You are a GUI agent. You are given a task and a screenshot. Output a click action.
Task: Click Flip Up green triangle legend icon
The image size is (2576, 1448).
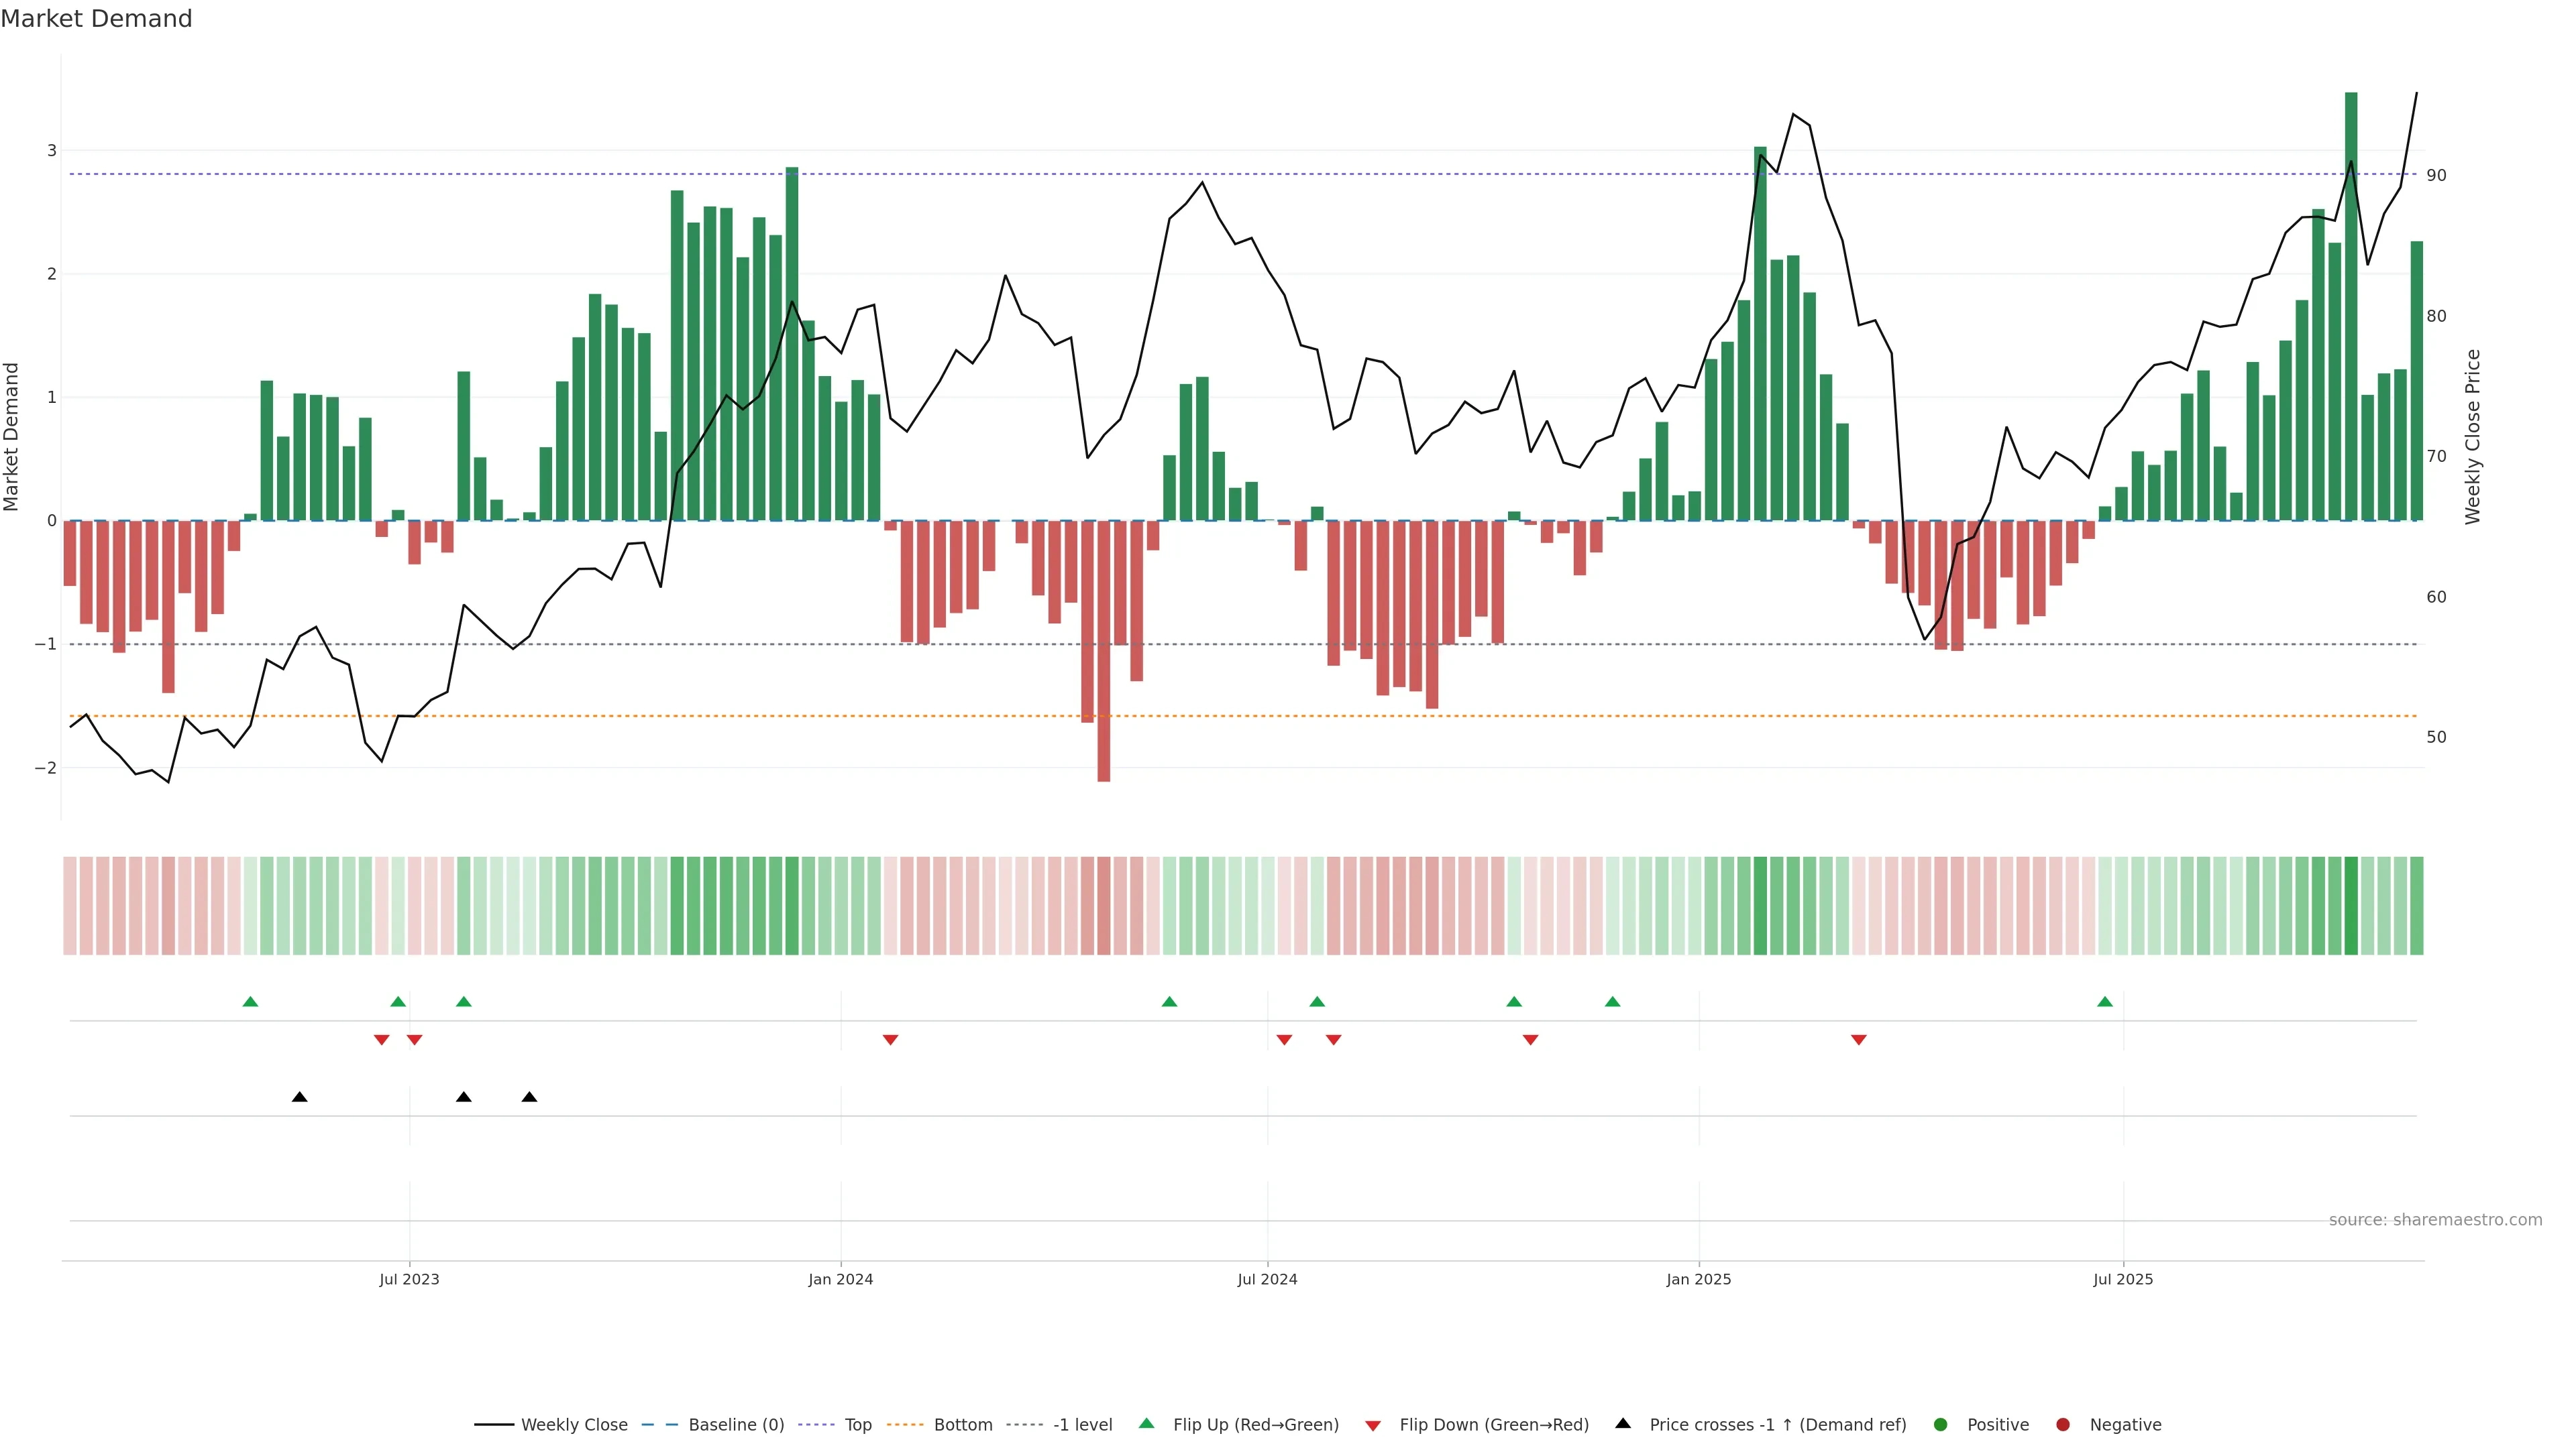coord(1147,1424)
